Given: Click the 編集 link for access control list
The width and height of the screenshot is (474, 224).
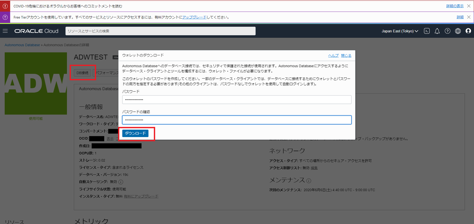Looking at the screenshot, I should 314,168.
